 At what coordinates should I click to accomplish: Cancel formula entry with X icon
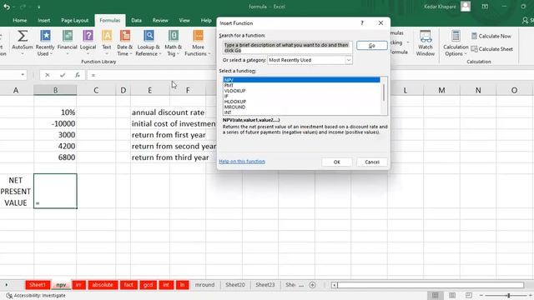(48, 75)
